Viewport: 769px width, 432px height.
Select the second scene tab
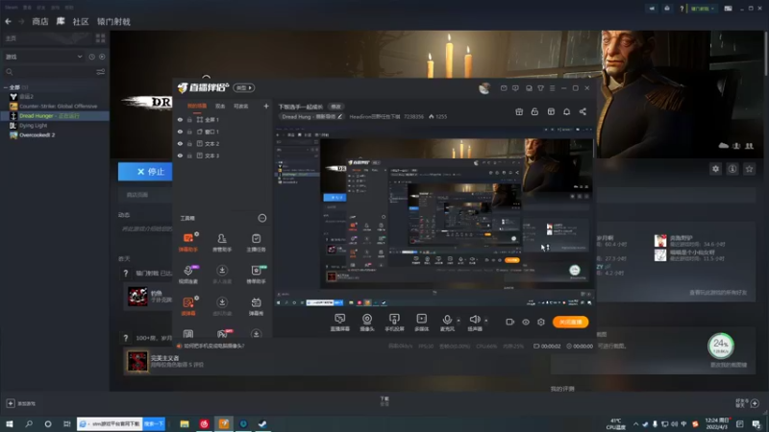coord(220,106)
